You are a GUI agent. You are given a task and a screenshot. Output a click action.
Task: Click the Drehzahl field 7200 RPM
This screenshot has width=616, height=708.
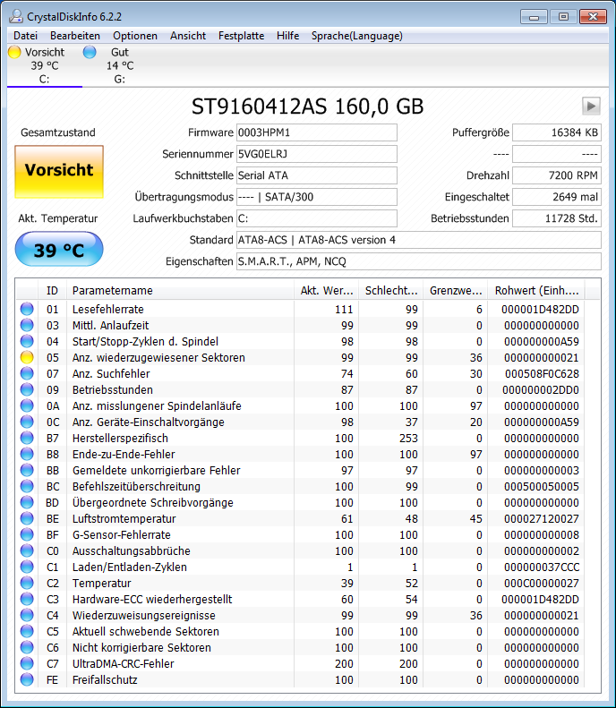click(x=557, y=175)
